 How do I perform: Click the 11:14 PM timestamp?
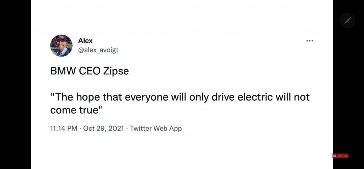click(x=64, y=128)
